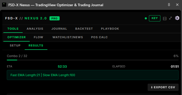This screenshot has height=95, width=182.
Task: Open the PLAYBOOK tab
Action: coord(110,29)
